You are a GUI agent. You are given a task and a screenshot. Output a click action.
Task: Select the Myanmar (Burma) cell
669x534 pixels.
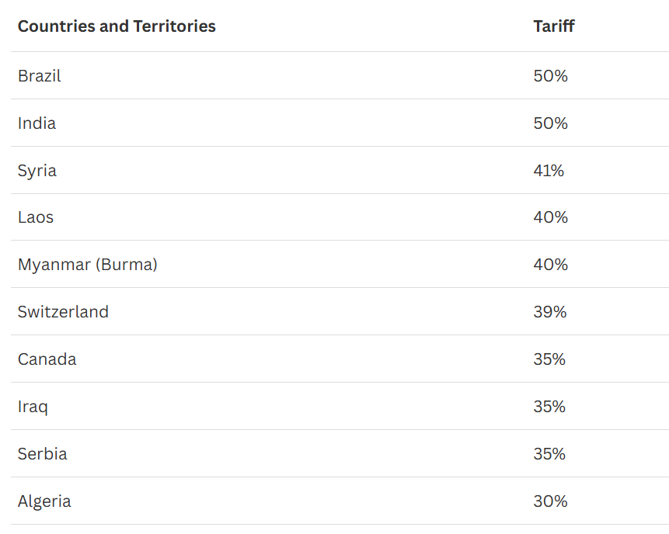88,265
